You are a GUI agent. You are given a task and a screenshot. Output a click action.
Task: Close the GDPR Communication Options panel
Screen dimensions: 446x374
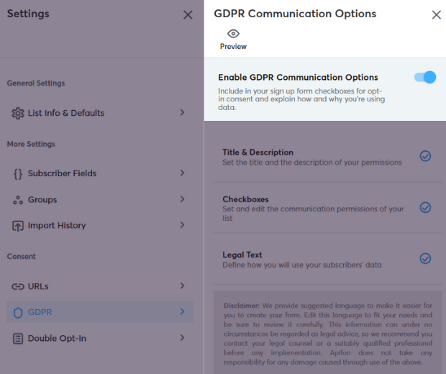tap(437, 15)
